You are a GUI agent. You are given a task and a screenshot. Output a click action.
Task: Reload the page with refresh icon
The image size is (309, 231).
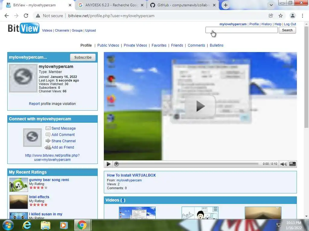[x=26, y=16]
